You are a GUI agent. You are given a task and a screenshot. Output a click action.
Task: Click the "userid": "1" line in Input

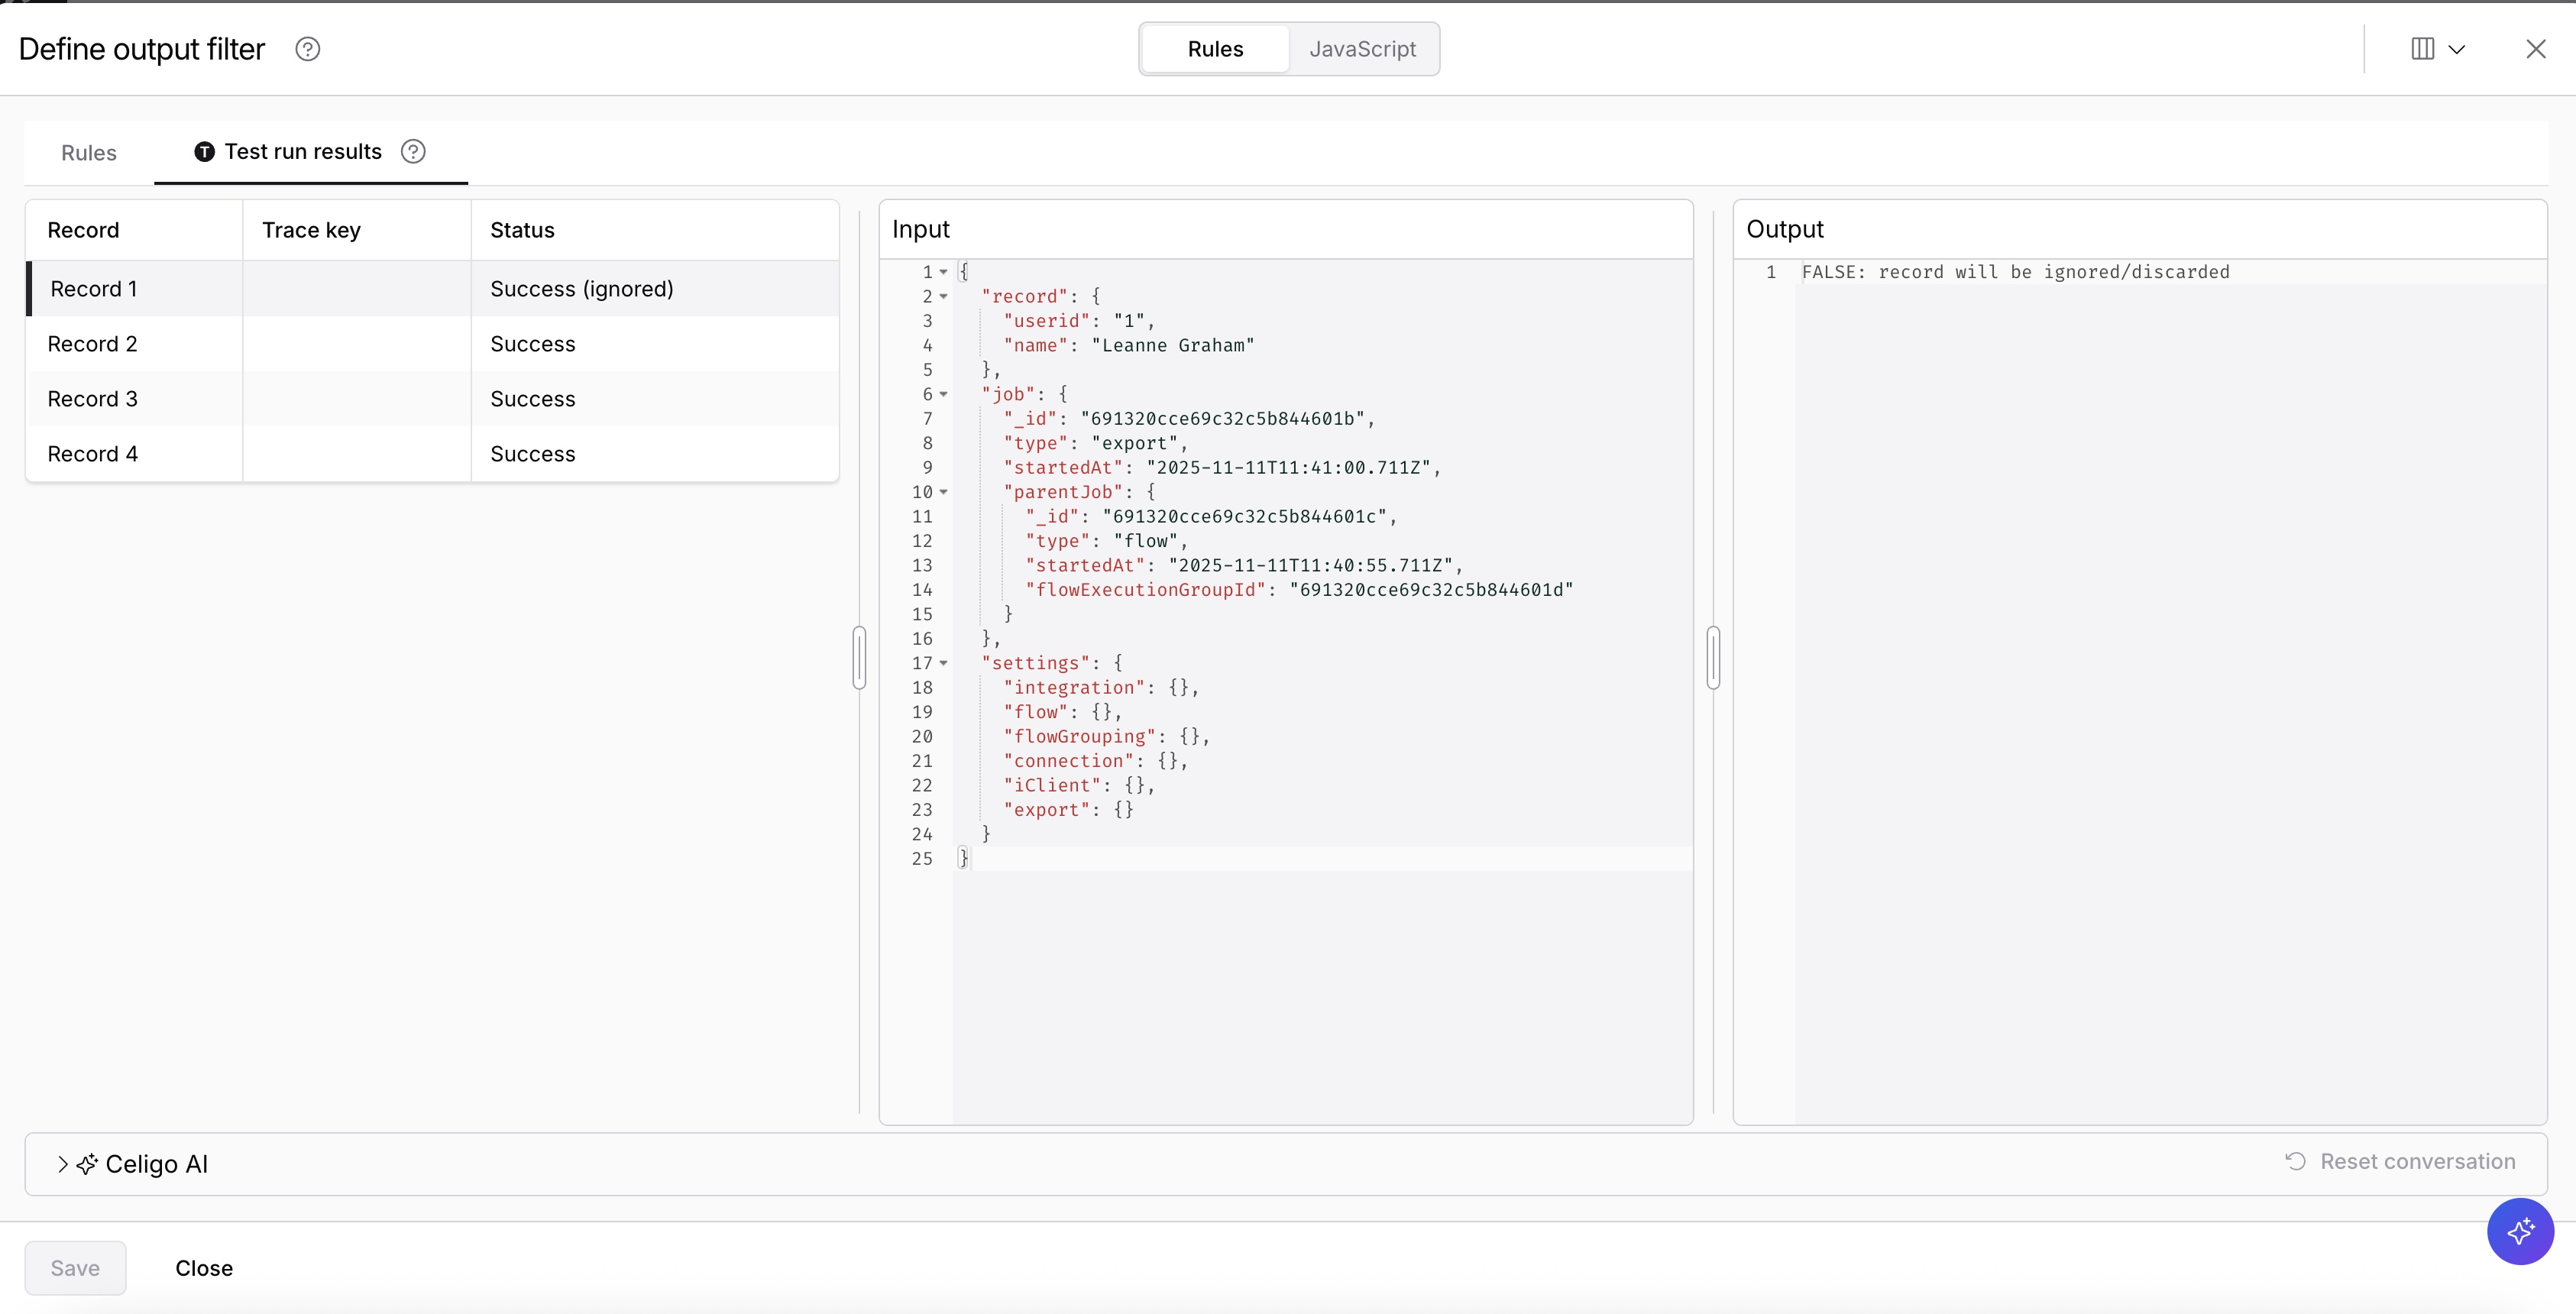pyautogui.click(x=1079, y=321)
